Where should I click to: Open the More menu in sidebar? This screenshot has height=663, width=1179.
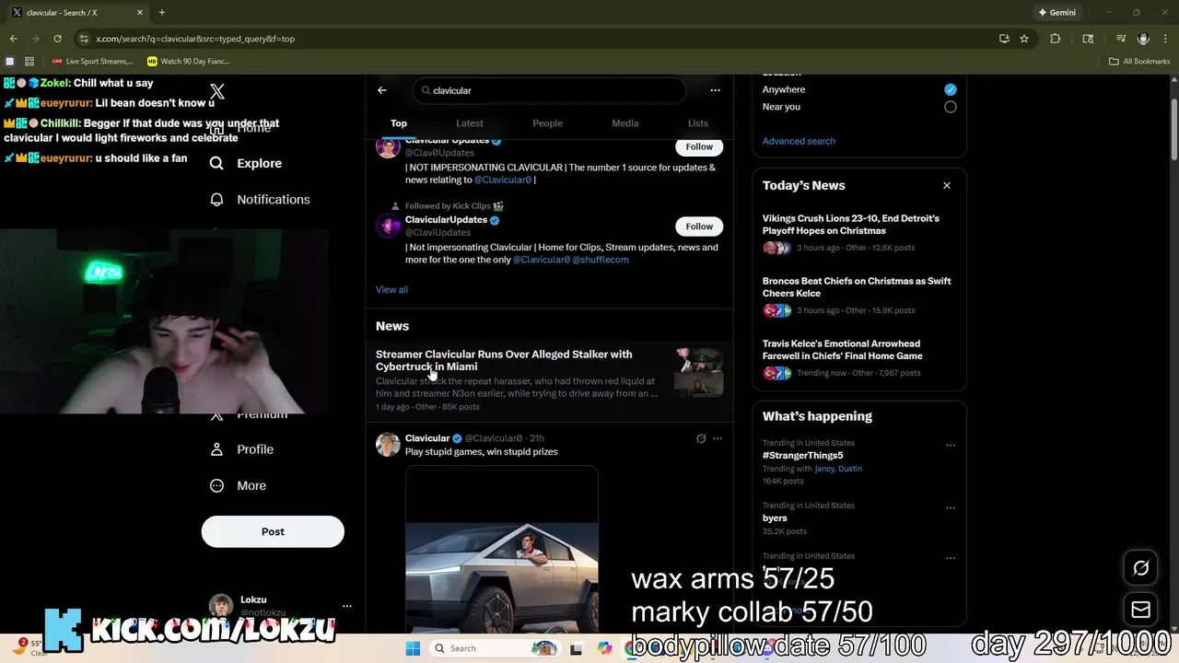tap(238, 485)
